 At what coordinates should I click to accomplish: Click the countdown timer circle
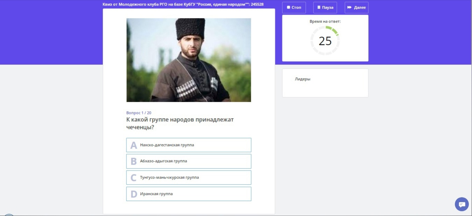pos(325,40)
